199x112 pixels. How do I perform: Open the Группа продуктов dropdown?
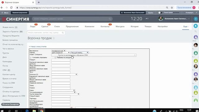coord(66,94)
